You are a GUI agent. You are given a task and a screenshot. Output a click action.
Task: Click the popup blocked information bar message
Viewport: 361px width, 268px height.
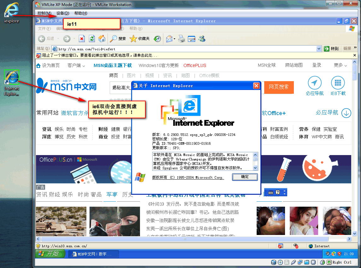click(99, 55)
